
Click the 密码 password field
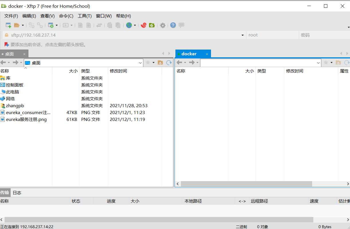[x=324, y=35]
